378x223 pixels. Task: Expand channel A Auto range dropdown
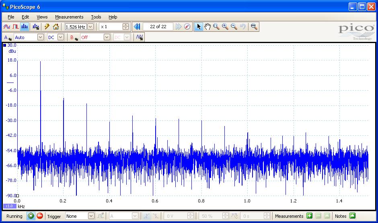40,37
